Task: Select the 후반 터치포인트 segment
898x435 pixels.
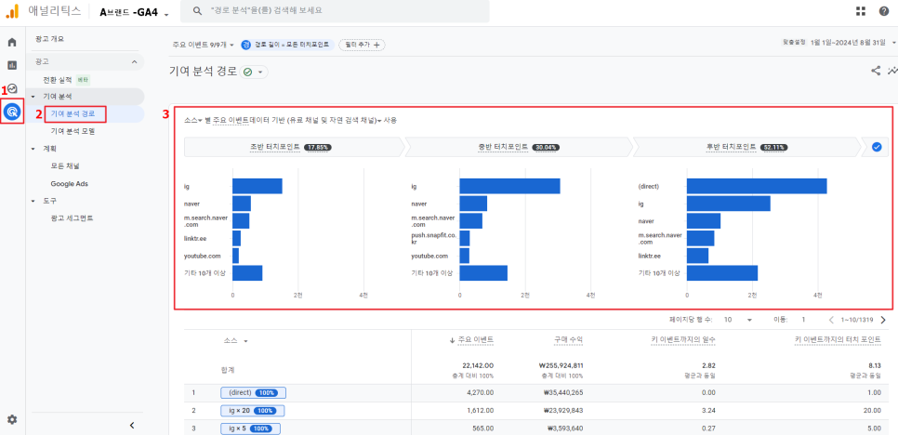Action: point(747,147)
